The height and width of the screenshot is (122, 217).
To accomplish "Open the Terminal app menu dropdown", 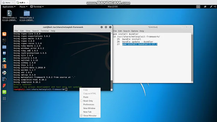I will pyautogui.click(x=37, y=6).
